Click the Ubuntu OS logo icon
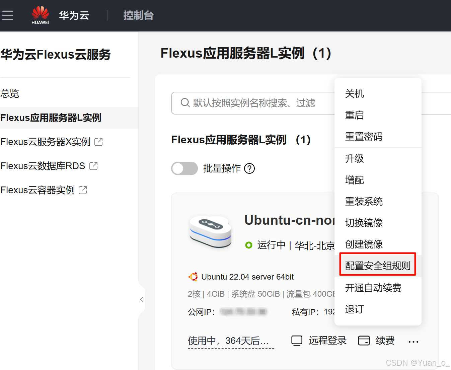Image resolution: width=451 pixels, height=370 pixels. click(193, 277)
